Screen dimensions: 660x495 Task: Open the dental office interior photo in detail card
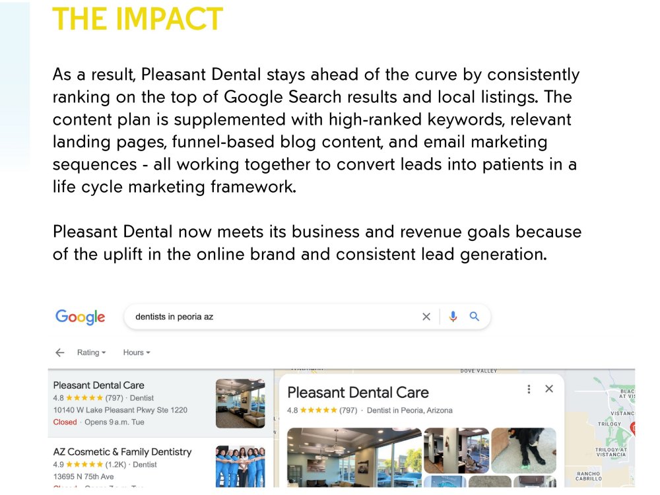456,451
